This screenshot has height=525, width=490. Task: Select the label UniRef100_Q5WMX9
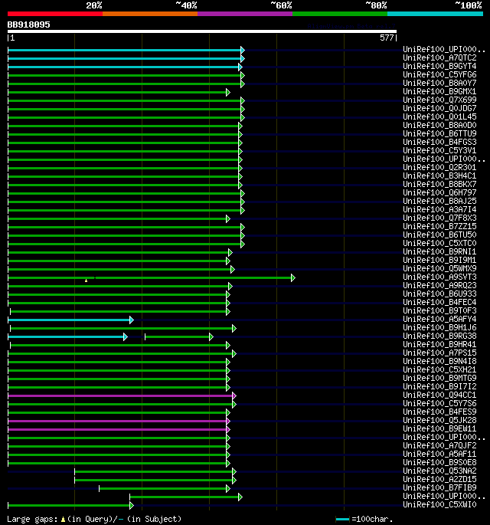(x=439, y=268)
